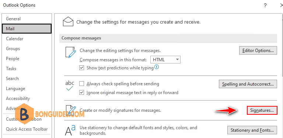
Task: Toggle Show text predictions while typing
Action: pyautogui.click(x=82, y=68)
